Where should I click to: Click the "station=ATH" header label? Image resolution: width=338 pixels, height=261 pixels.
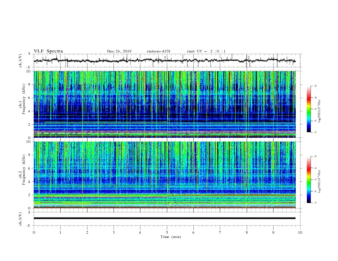[158, 51]
